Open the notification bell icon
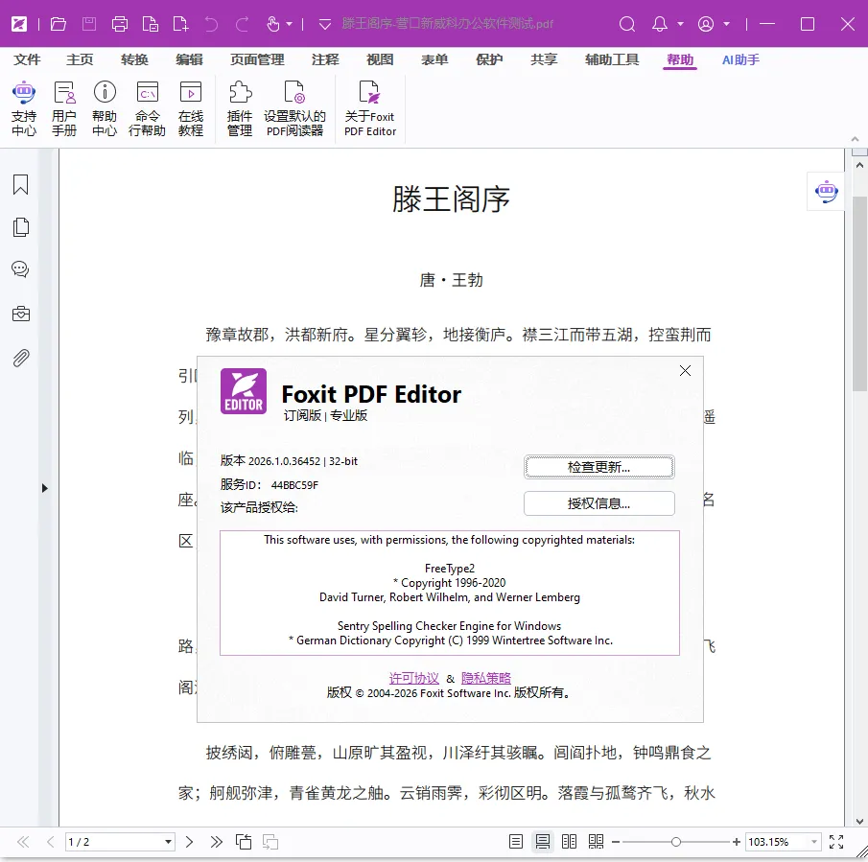This screenshot has height=862, width=868. point(659,24)
